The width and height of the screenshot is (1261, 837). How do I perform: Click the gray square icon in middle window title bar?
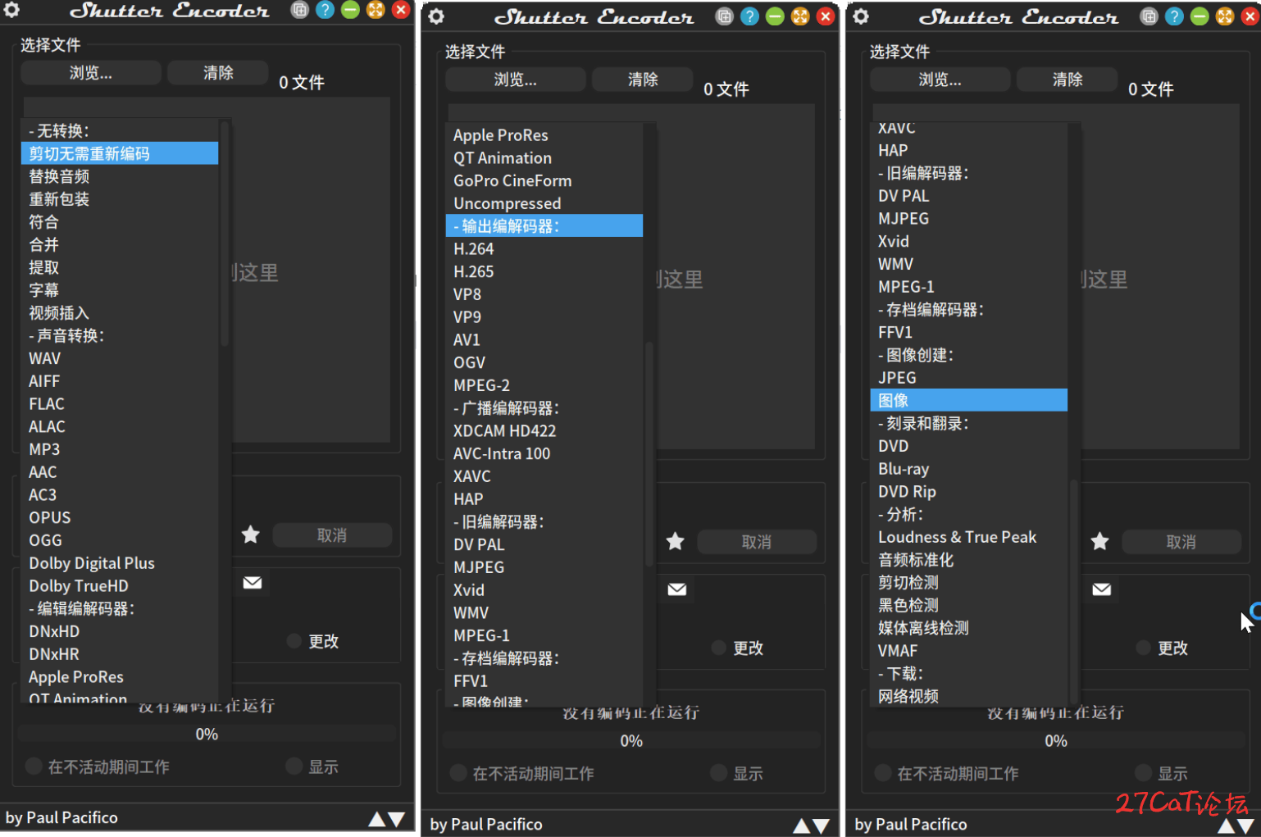click(724, 16)
